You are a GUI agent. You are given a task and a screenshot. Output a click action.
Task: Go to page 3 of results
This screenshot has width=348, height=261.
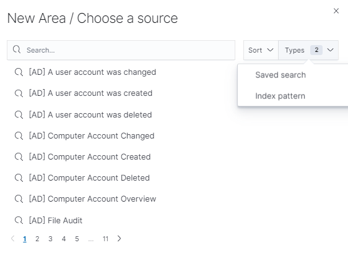[x=50, y=239]
